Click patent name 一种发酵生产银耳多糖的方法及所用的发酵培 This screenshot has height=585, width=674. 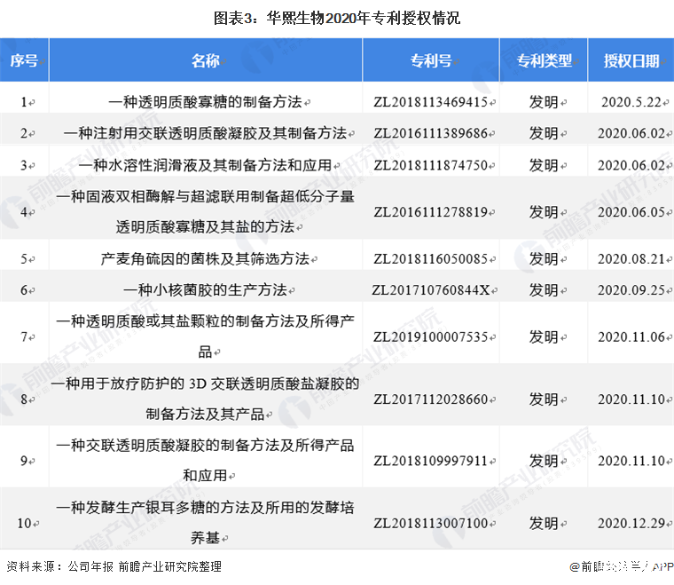pyautogui.click(x=206, y=508)
